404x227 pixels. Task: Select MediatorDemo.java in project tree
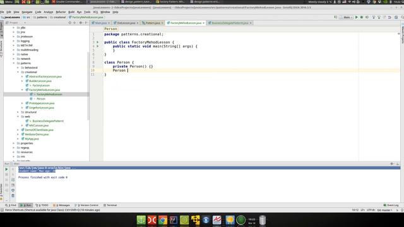37,134
